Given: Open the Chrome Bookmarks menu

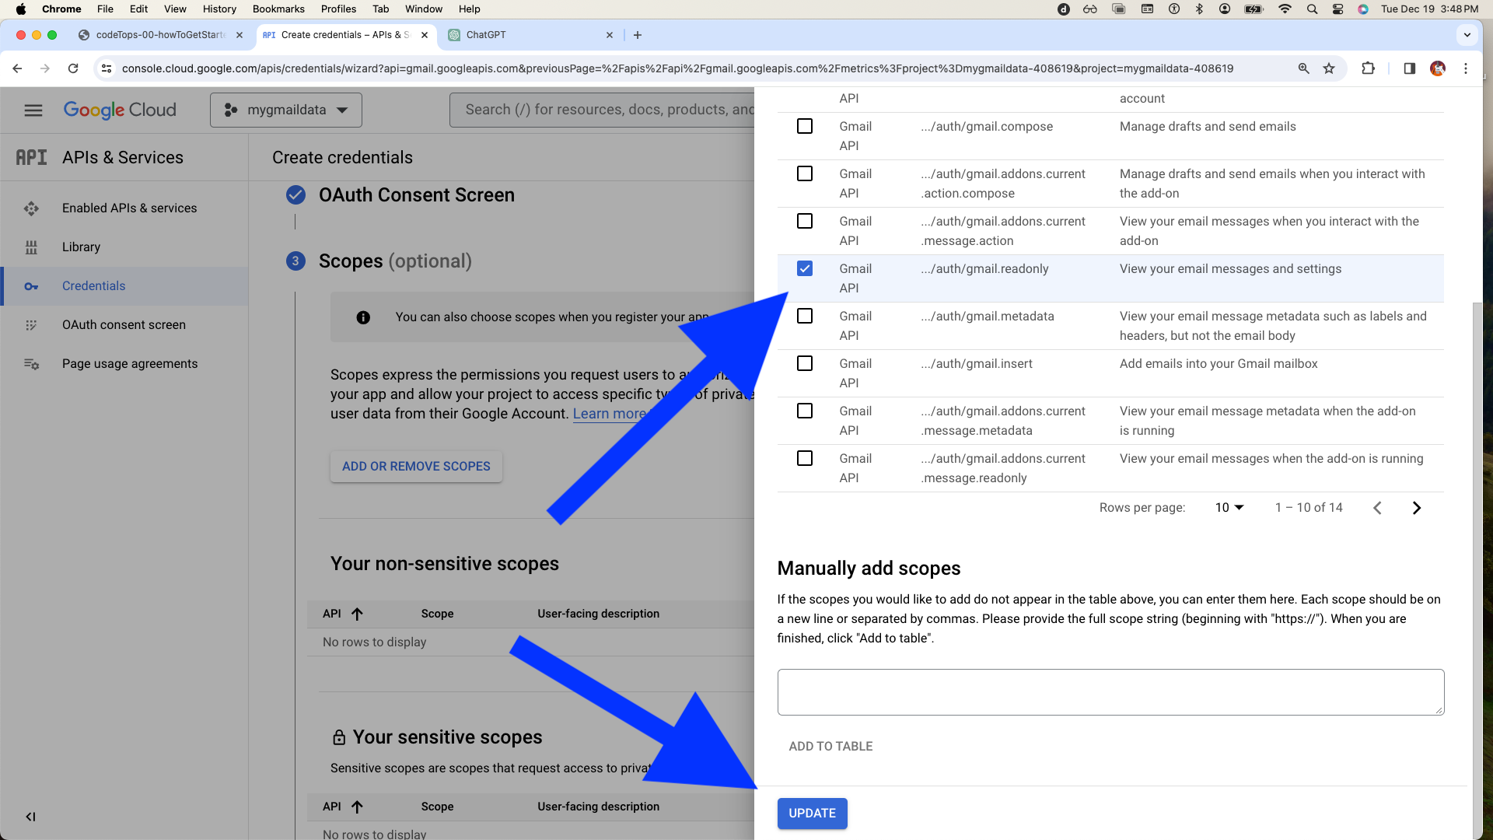Looking at the screenshot, I should pyautogui.click(x=278, y=9).
